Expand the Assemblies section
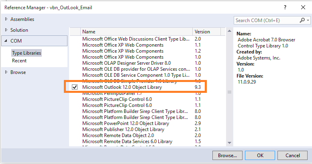This screenshot has width=312, height=164. [x=6, y=19]
